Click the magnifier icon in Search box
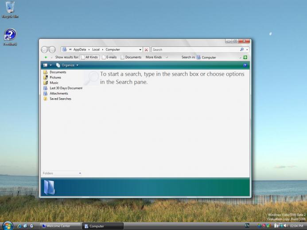This screenshot has width=307, height=230. tap(242, 50)
